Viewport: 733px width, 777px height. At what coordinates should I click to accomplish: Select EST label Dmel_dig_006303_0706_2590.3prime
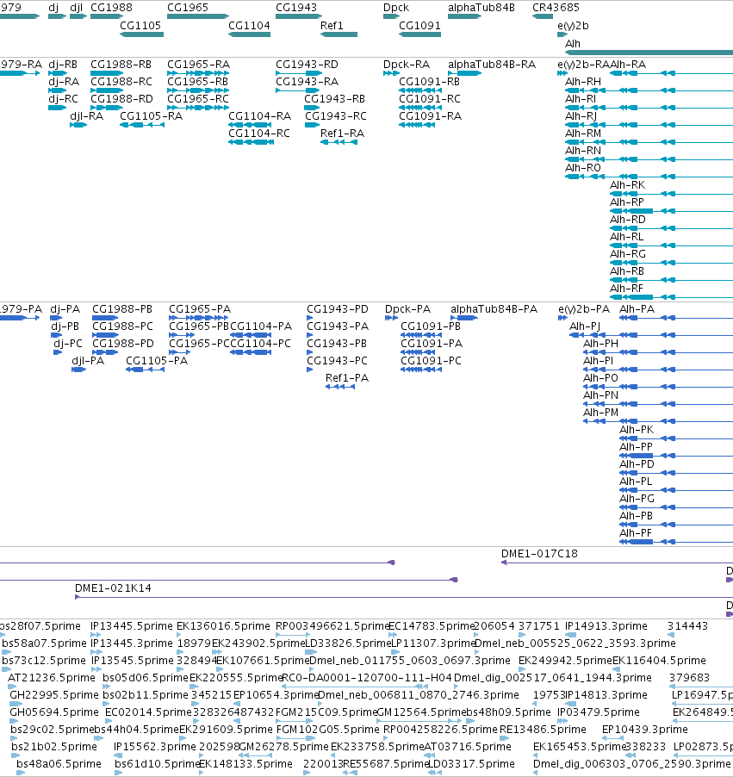pos(632,764)
